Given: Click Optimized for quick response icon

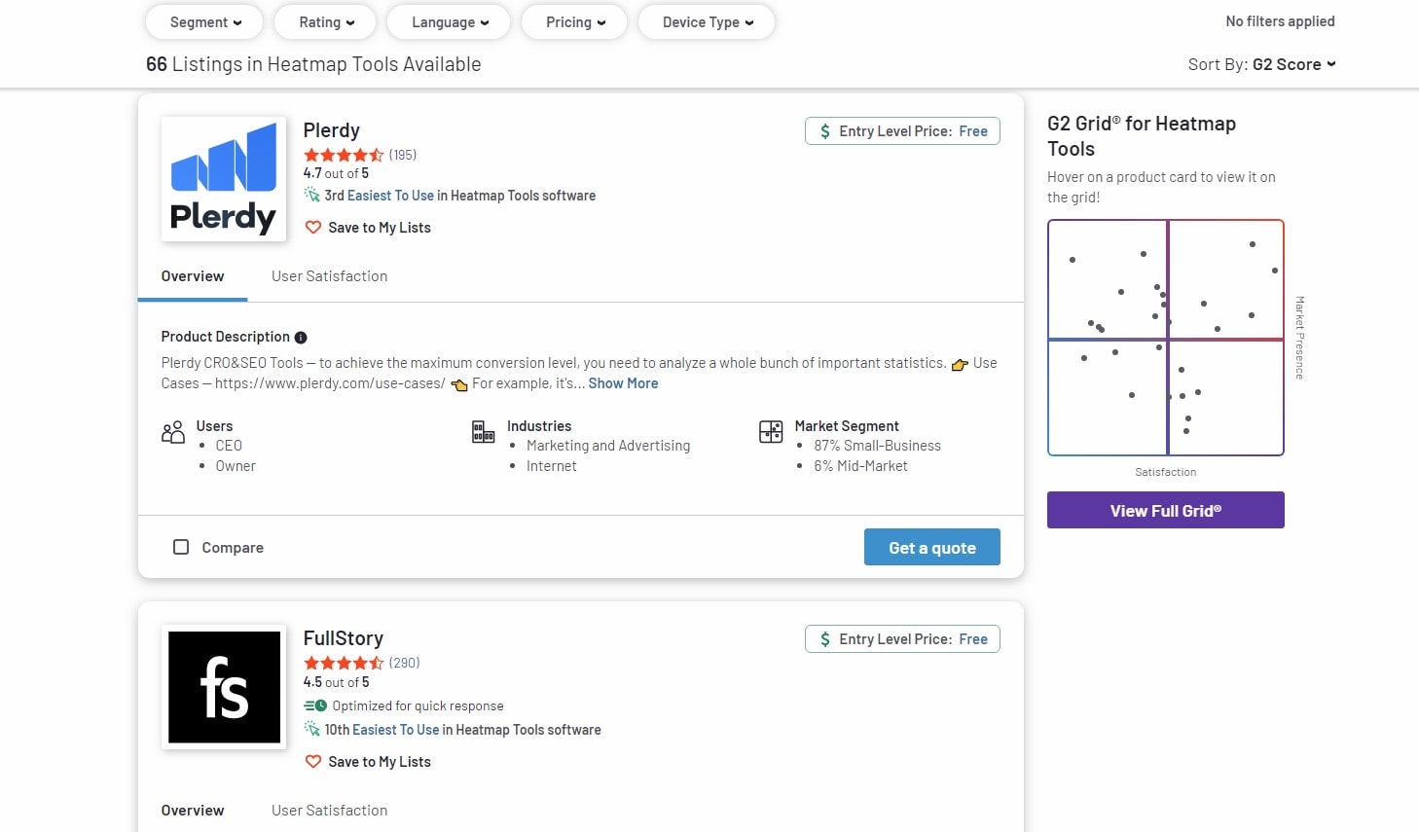Looking at the screenshot, I should (315, 706).
